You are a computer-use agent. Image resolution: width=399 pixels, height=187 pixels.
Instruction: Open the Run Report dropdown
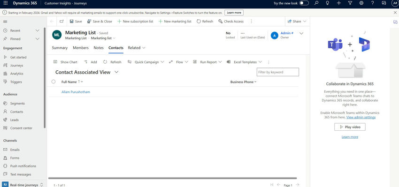point(207,62)
